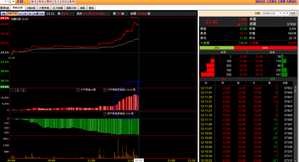This screenshot has height=162, width=299.
Task: Click the 交易屬性 link at top right
Action: [271, 1]
